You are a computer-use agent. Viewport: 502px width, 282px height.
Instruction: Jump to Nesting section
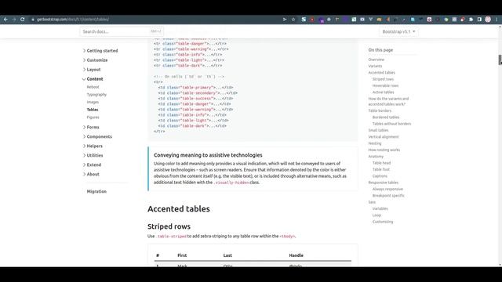pos(375,143)
